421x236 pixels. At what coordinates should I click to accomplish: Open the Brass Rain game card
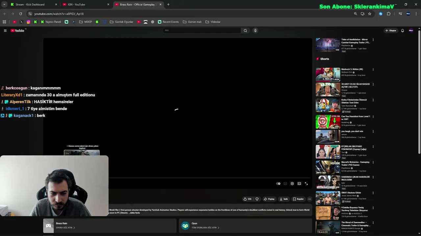[110, 226]
